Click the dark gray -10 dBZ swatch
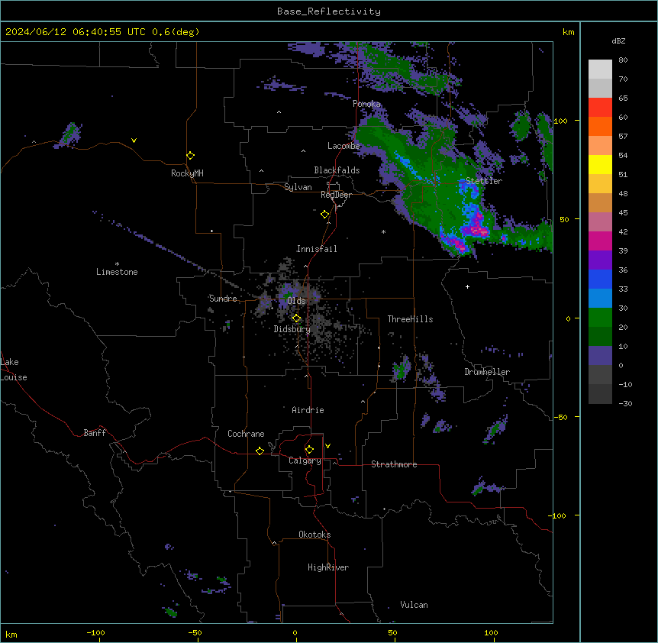Image resolution: width=658 pixels, height=643 pixels. pyautogui.click(x=600, y=394)
